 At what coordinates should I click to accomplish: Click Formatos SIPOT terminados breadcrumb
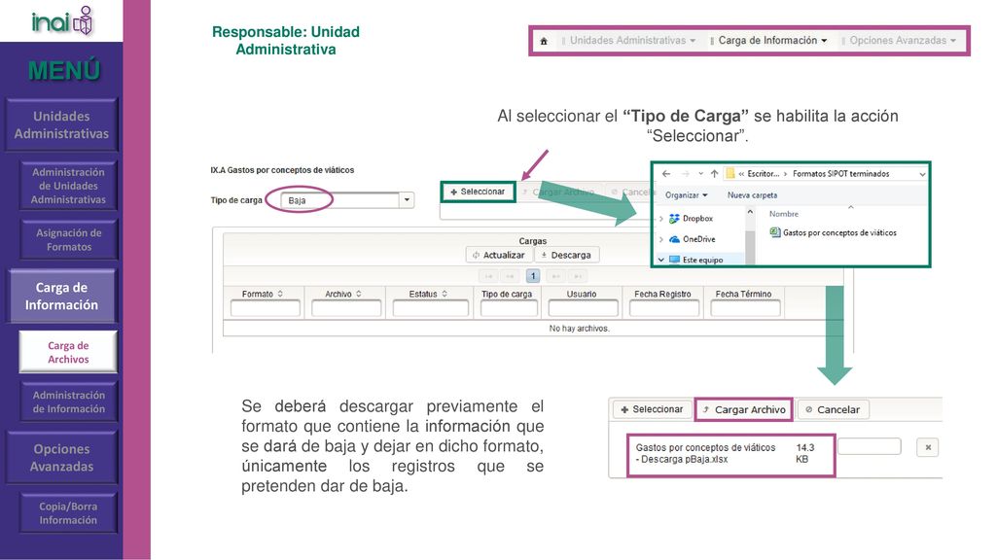coord(840,173)
